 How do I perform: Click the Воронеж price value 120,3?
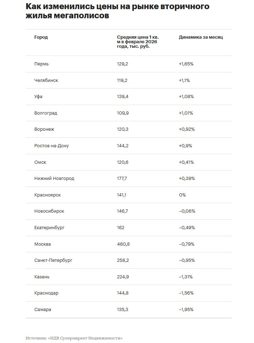123,129
